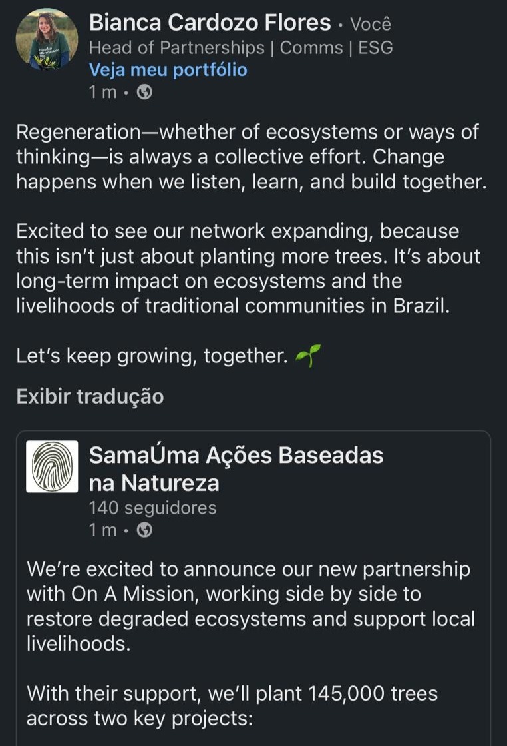Click the globe visibility icon on Bianca's post
Screen dimensions: 507x746
pyautogui.click(x=144, y=93)
